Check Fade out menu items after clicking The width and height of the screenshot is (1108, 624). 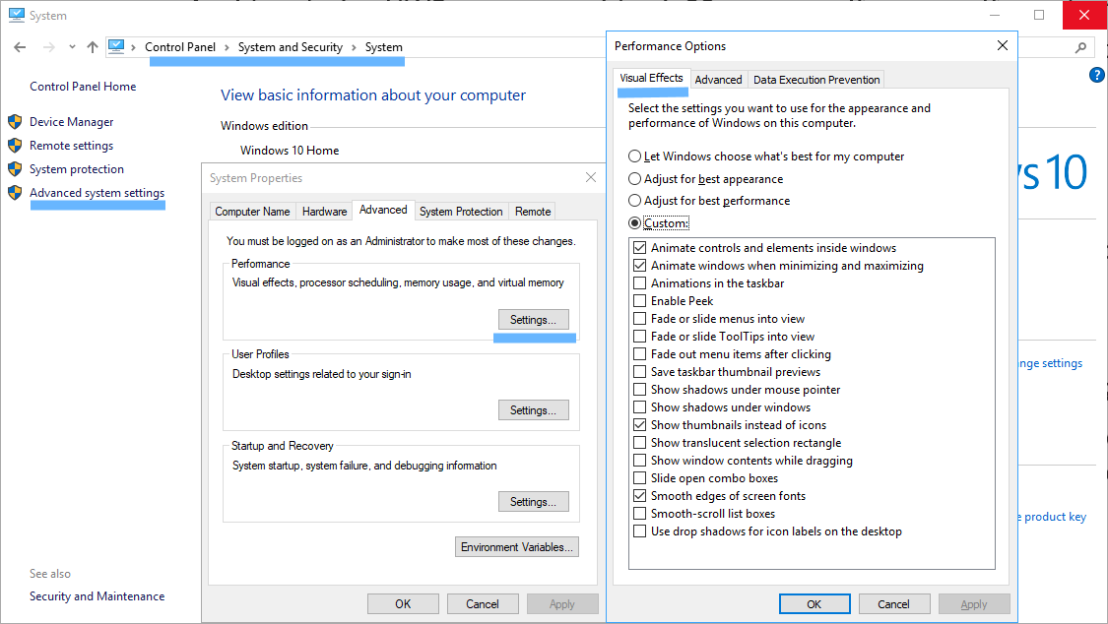[x=639, y=354]
